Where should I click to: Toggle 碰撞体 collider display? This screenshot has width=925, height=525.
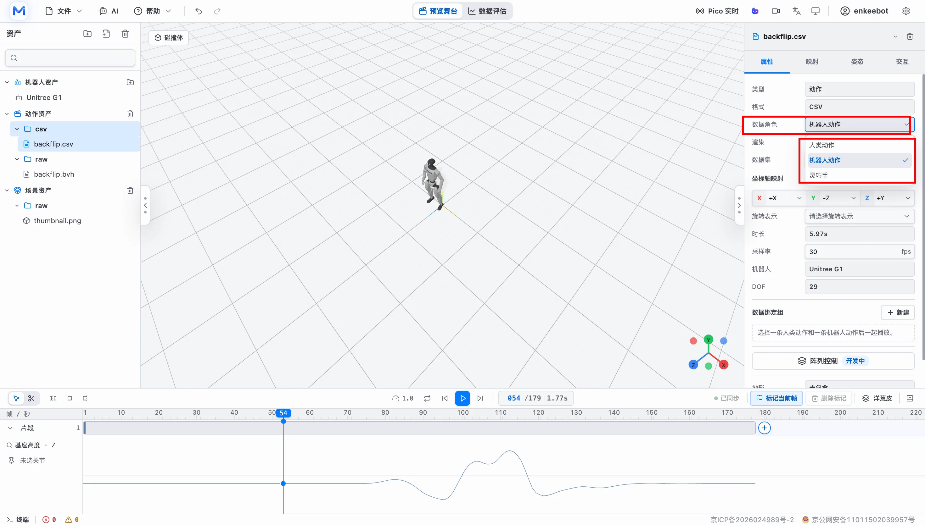169,37
